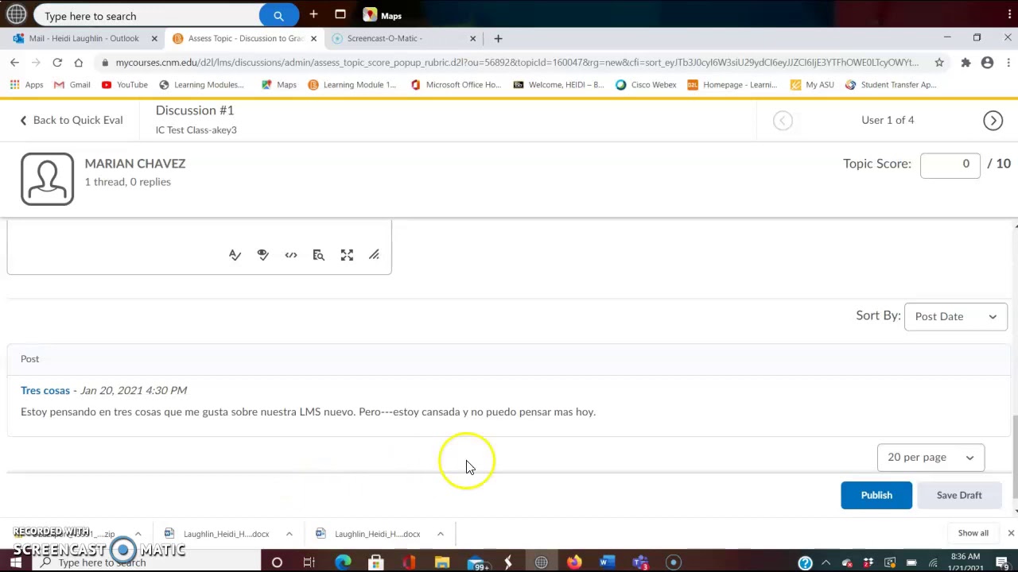Open the Tres cosas thread link
The width and height of the screenshot is (1018, 572).
point(45,390)
